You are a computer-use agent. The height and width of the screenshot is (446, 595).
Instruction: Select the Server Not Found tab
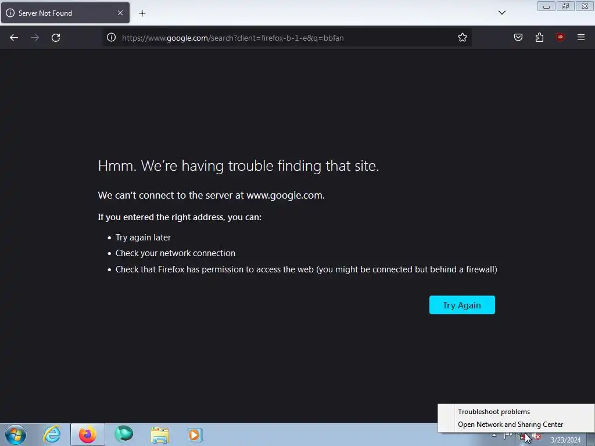pos(65,13)
